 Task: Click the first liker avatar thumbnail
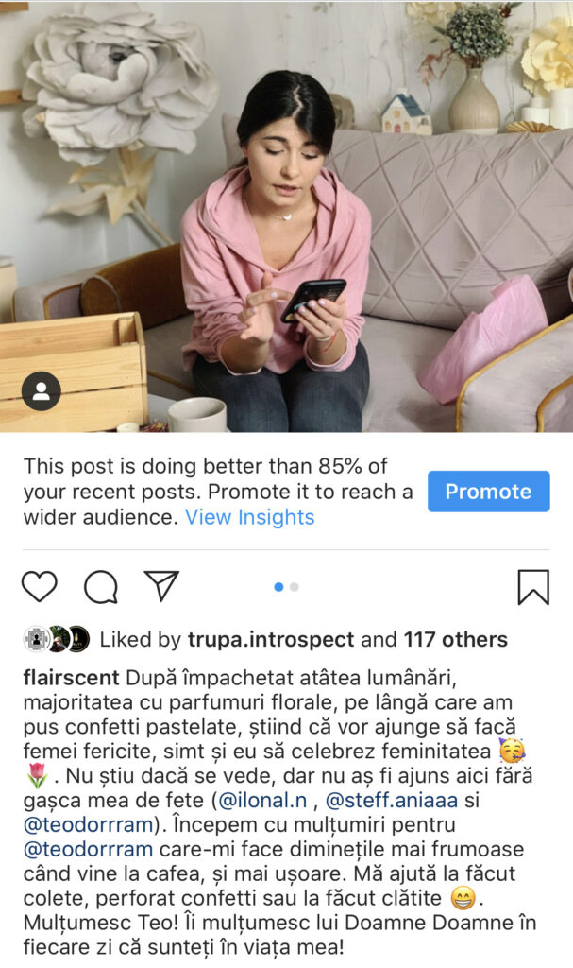point(36,639)
